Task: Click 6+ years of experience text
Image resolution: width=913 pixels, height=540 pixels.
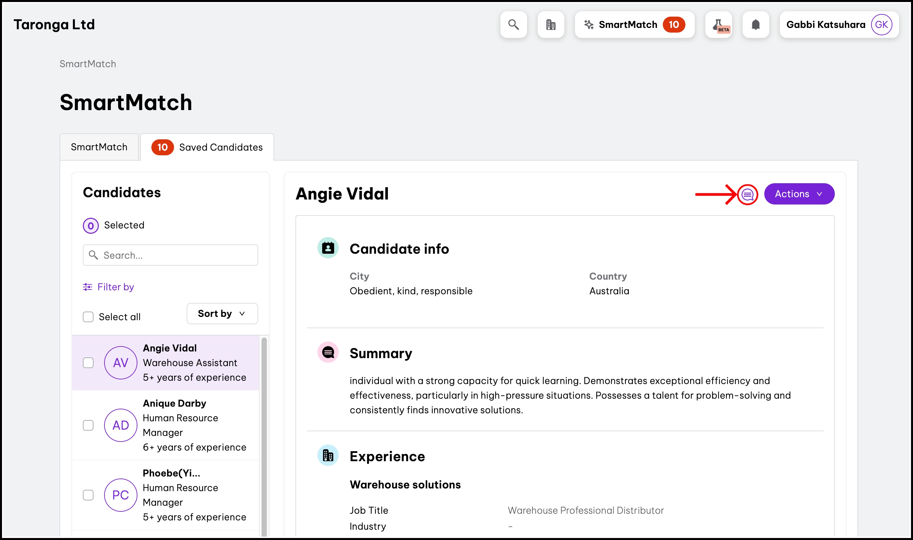Action: [194, 447]
